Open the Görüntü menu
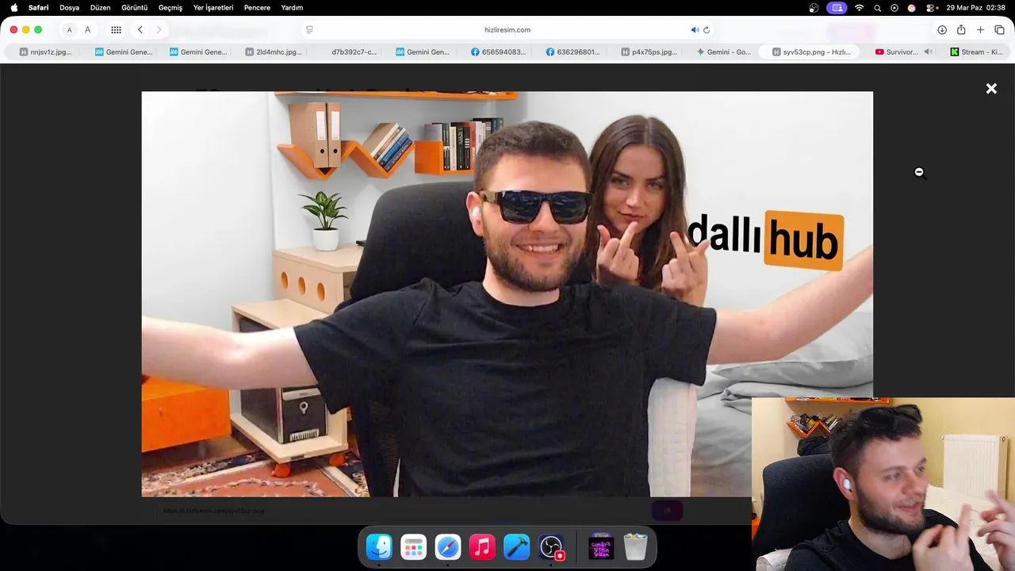This screenshot has height=571, width=1015. 135,8
